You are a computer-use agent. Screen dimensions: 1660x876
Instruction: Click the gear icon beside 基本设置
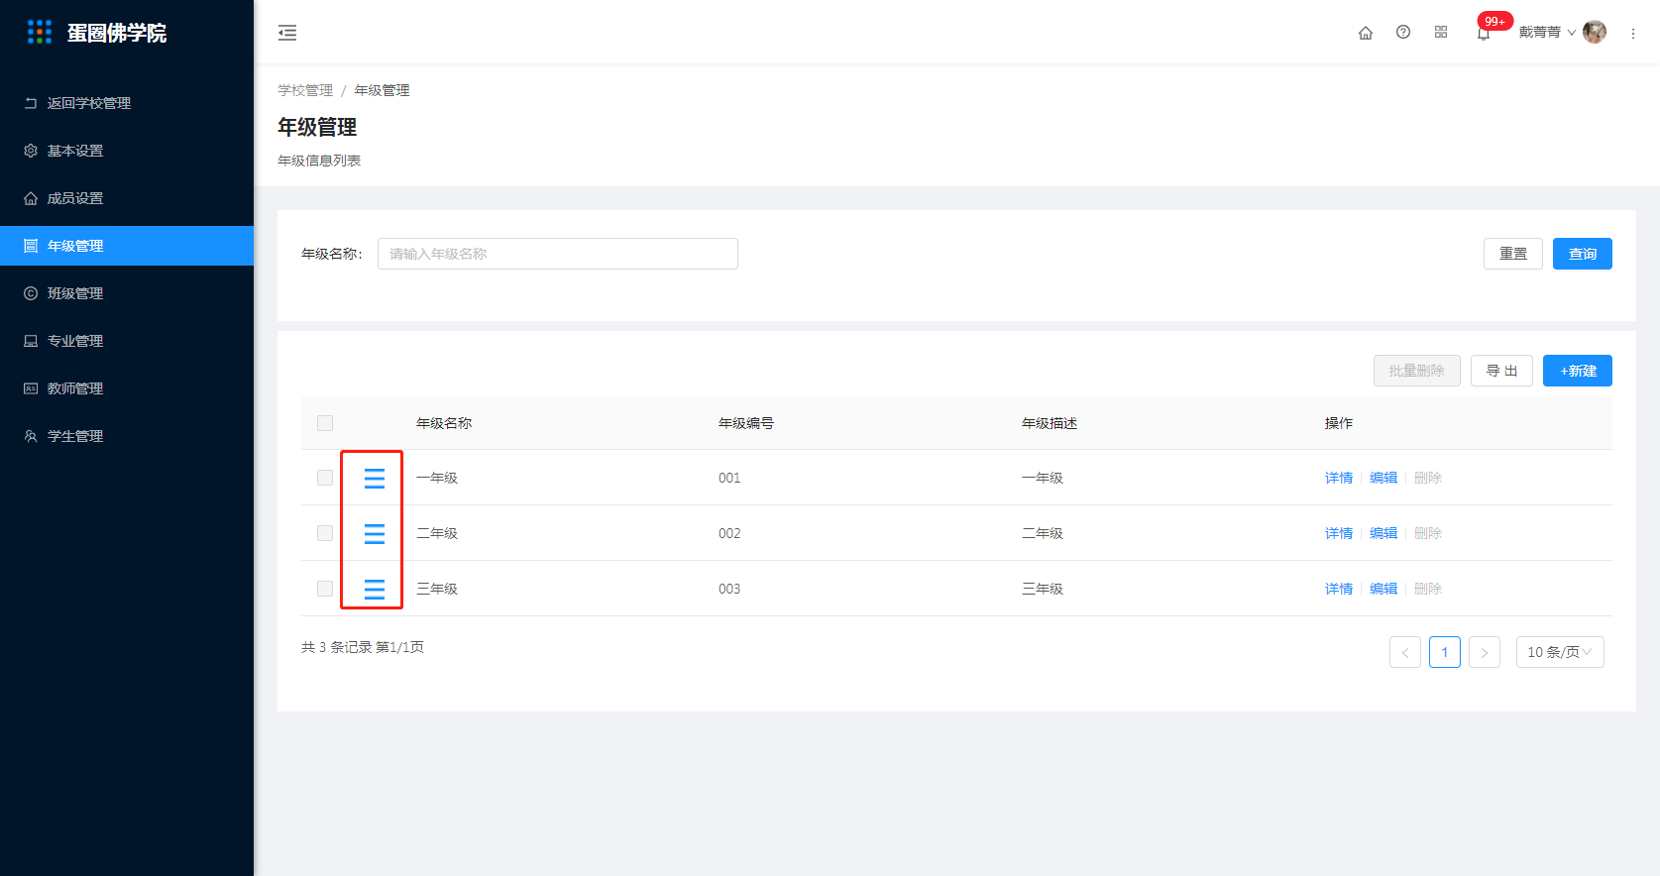coord(31,151)
